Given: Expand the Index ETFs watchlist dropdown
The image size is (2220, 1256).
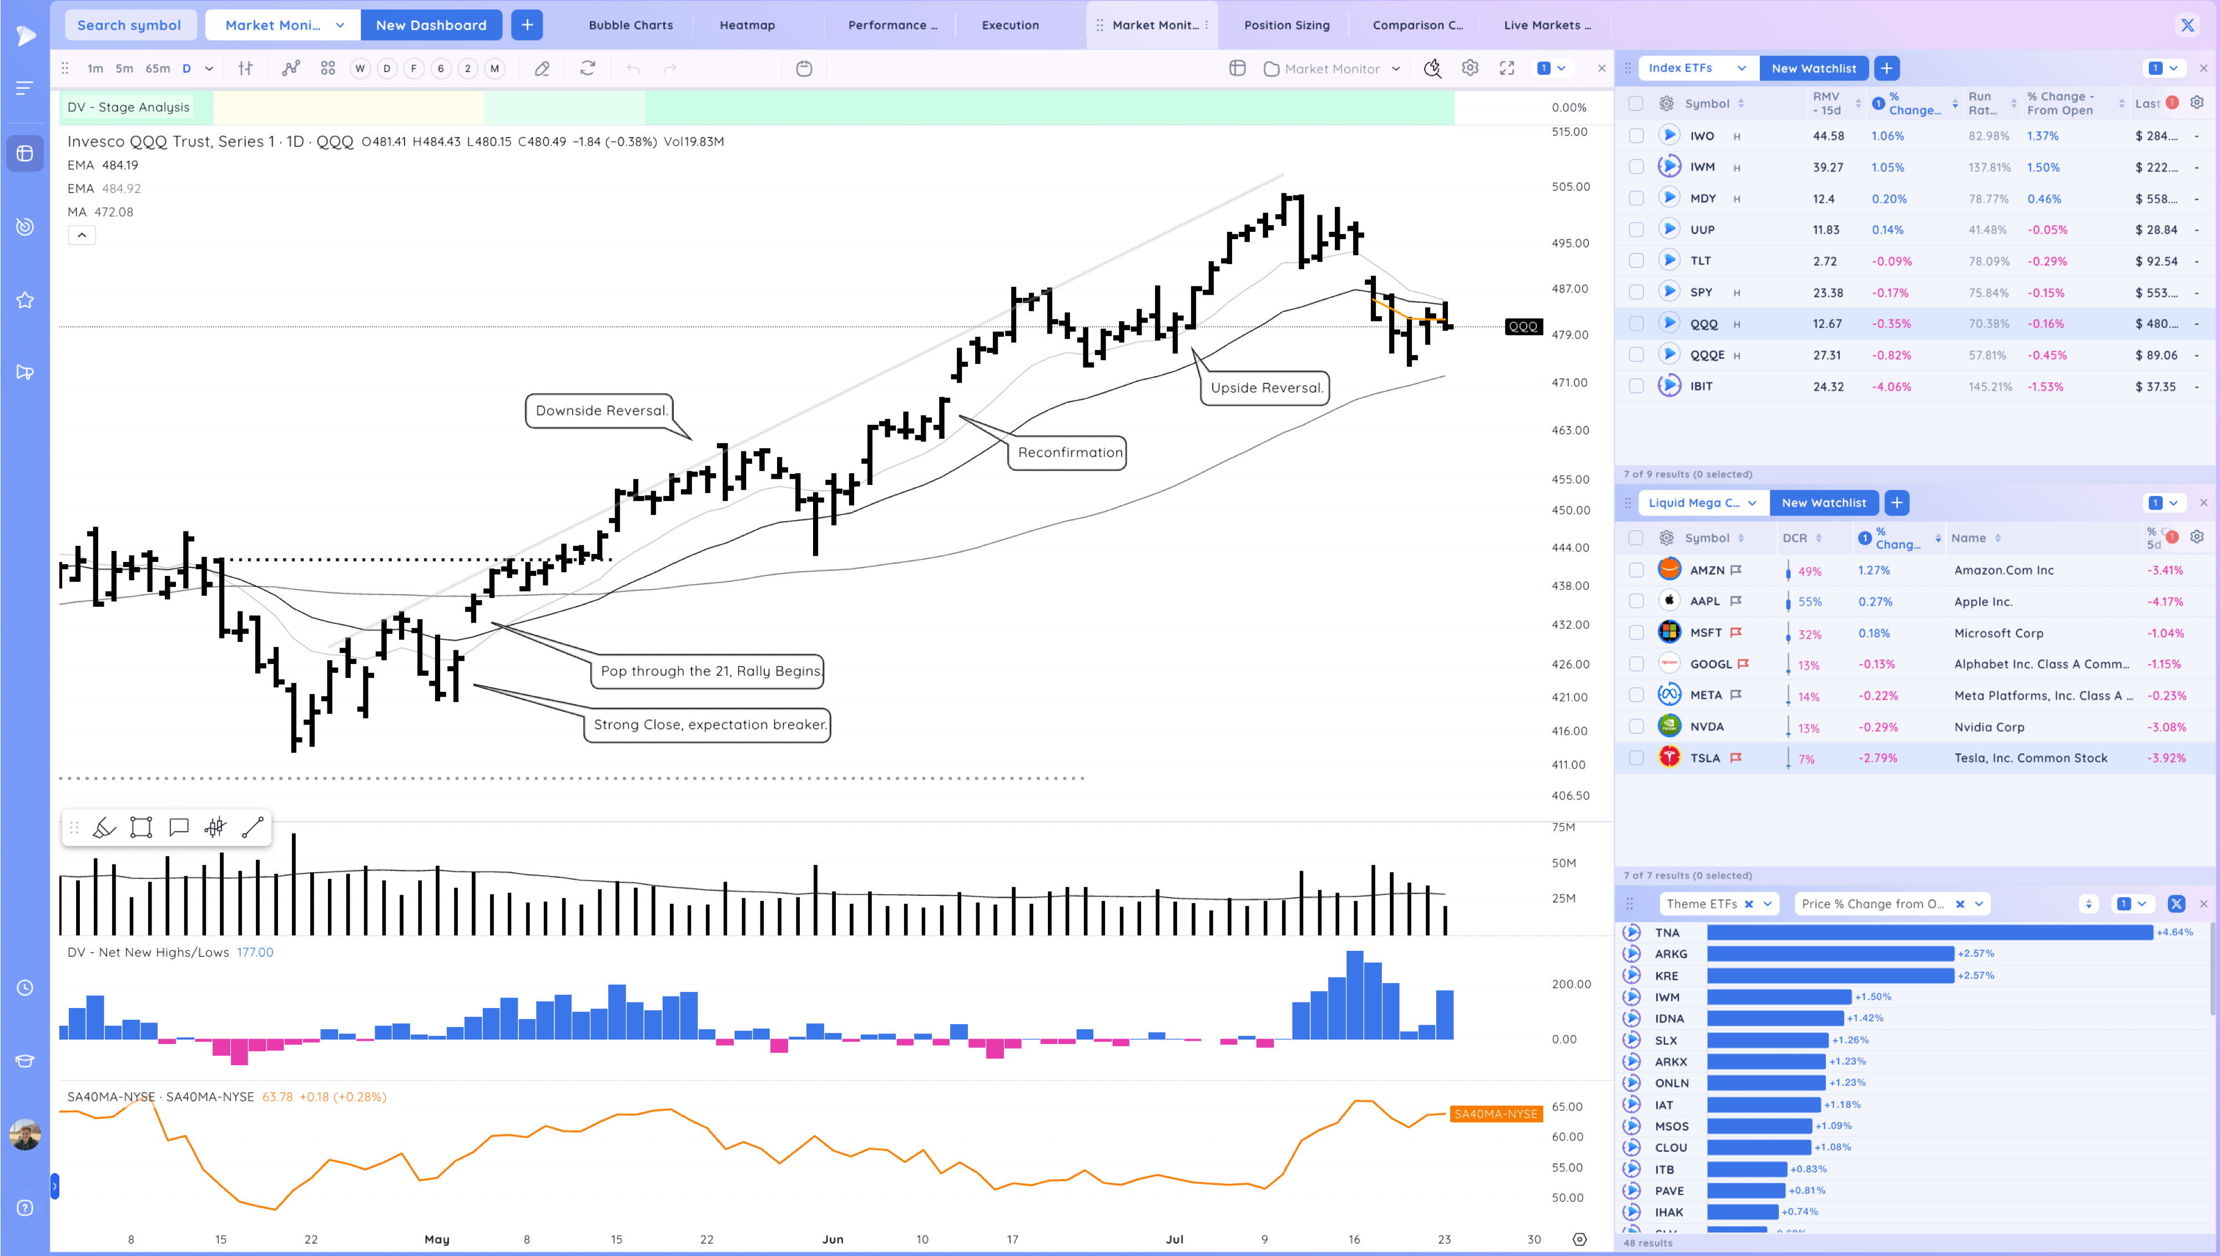Looking at the screenshot, I should (x=1742, y=68).
